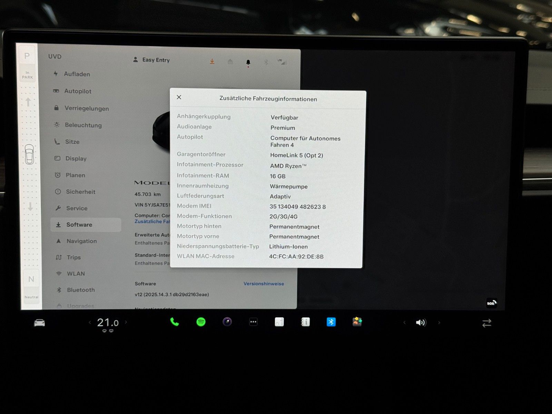Tap the Luftfederungsart label
552x414 pixels.
point(200,196)
